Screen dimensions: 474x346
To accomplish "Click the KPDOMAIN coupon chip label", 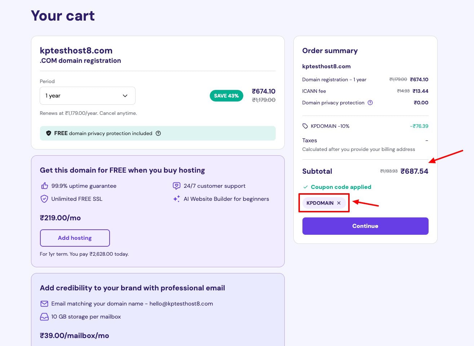I will [x=320, y=203].
